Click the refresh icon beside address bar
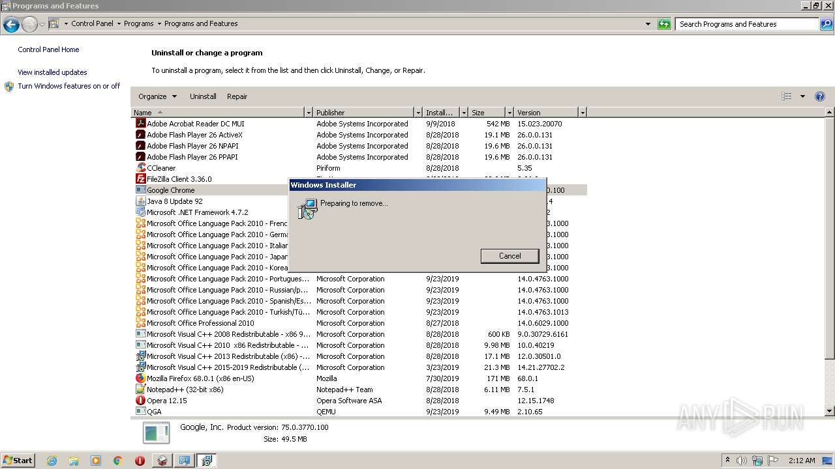 (664, 24)
